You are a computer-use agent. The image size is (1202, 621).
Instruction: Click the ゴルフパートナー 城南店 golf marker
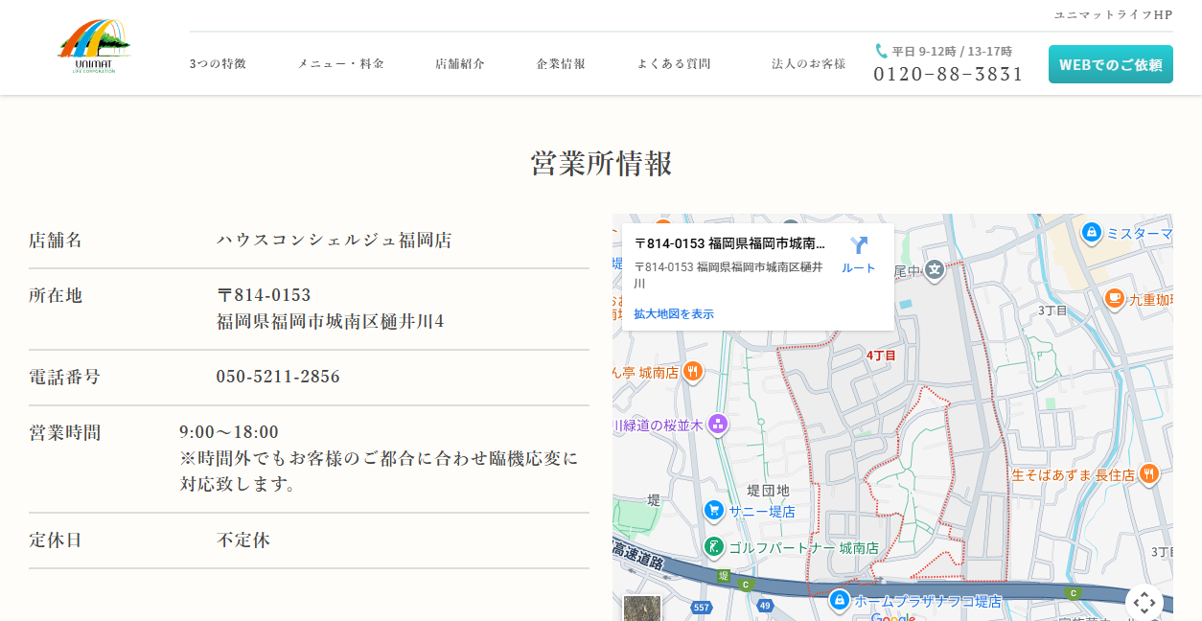click(712, 546)
